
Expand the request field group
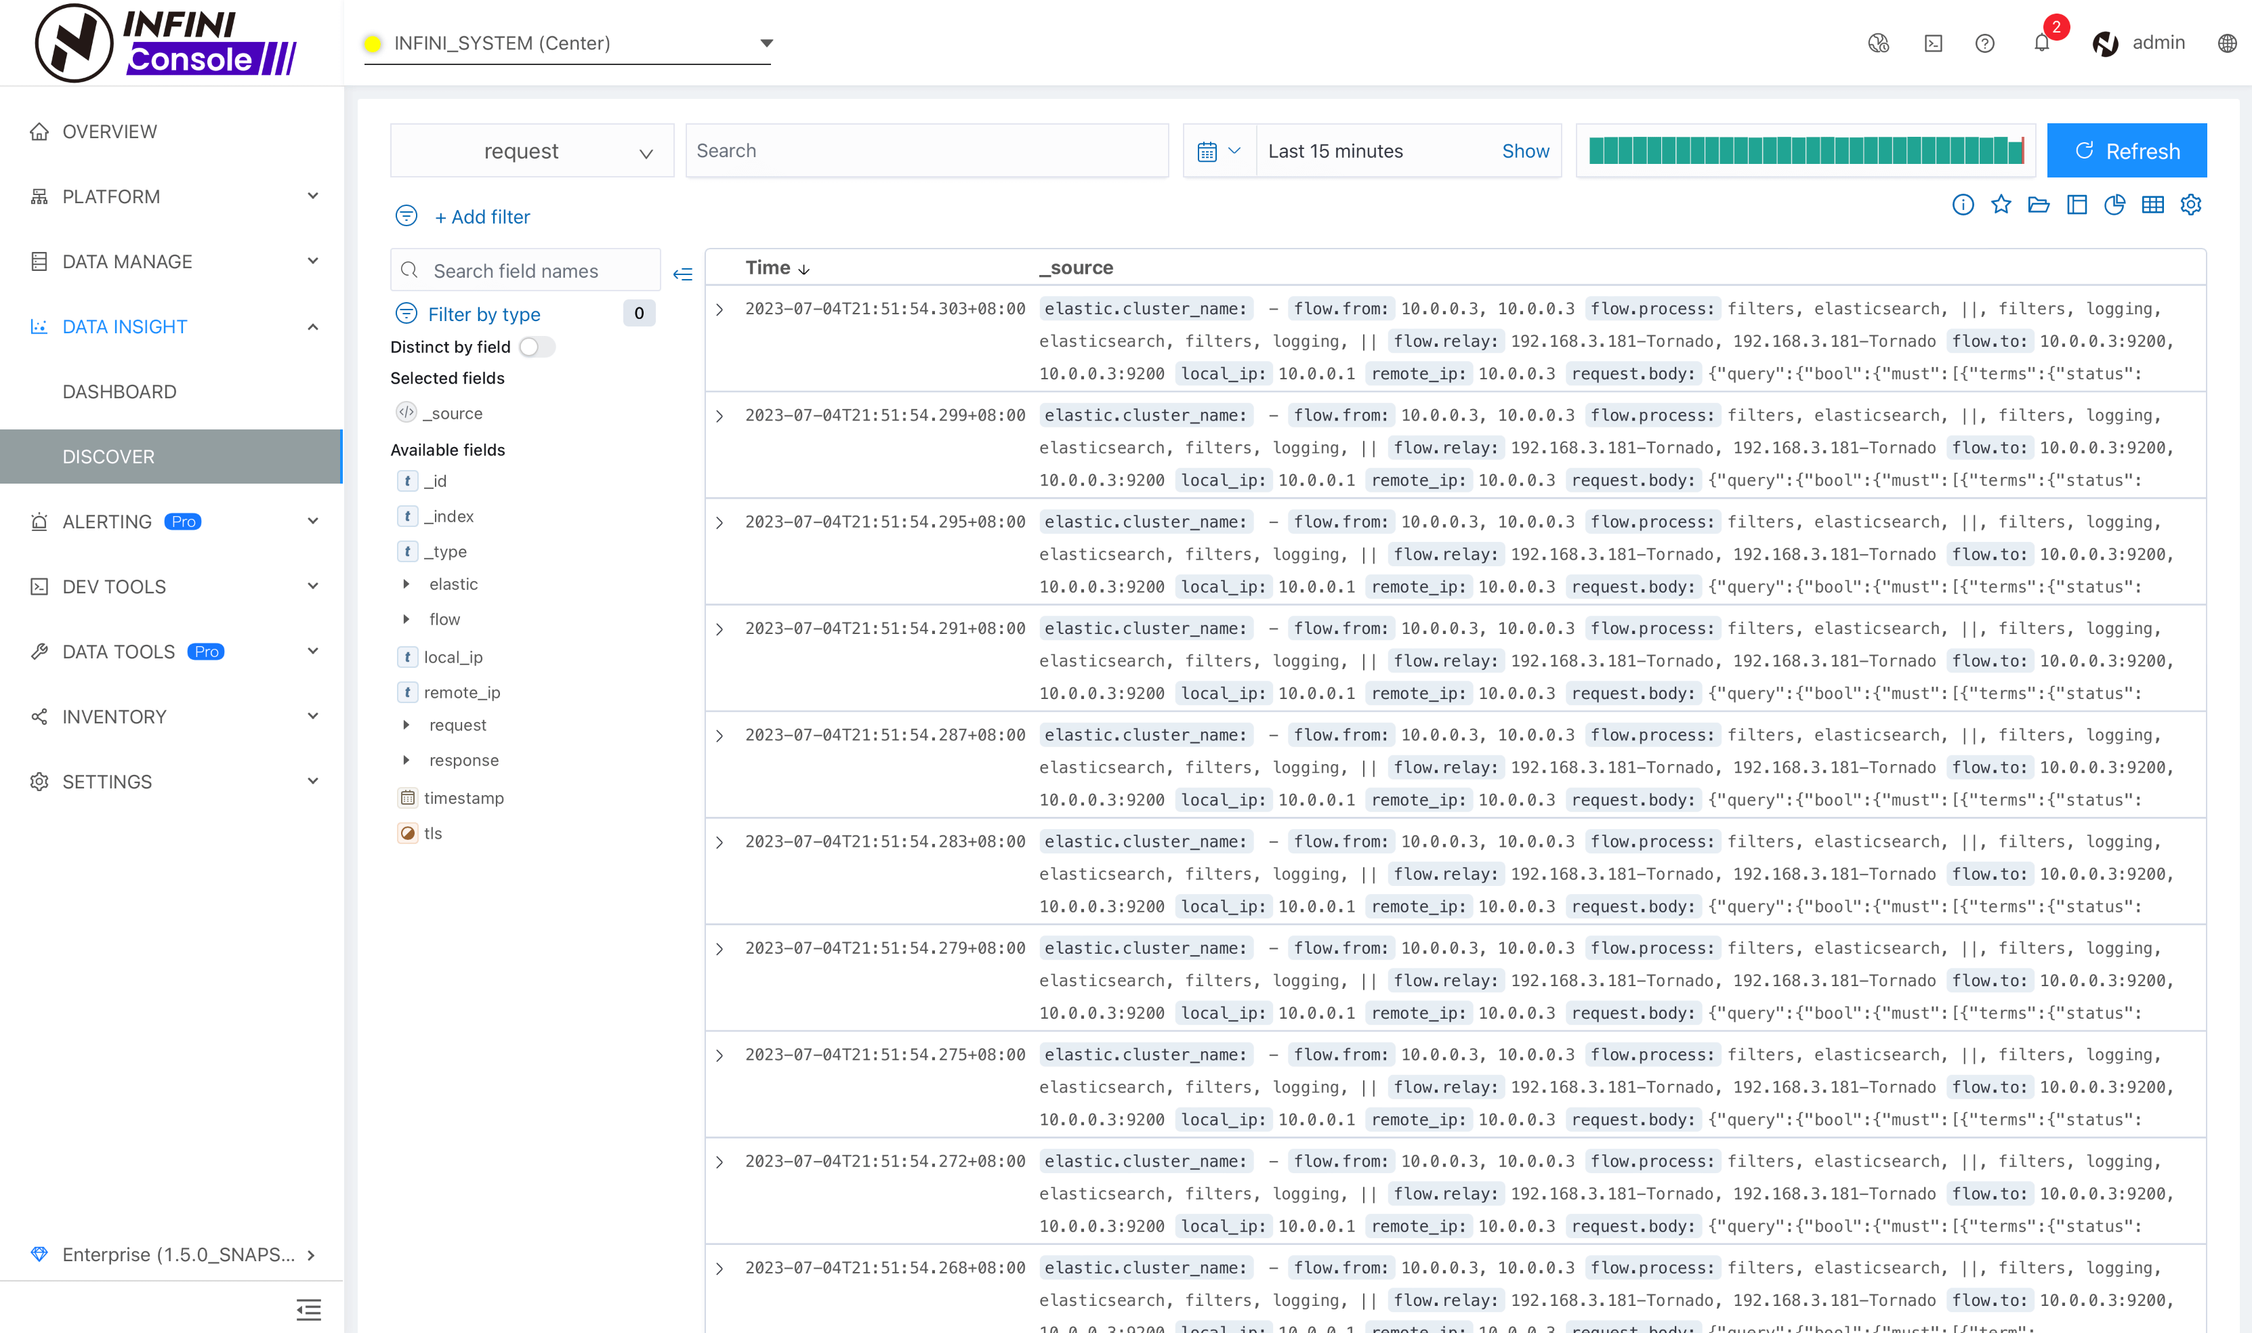point(406,725)
